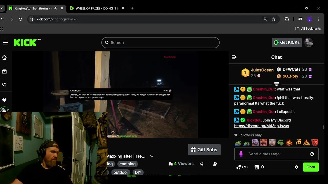The width and height of the screenshot is (328, 184).
Task: Expand the stream title chevron
Action: pos(152,156)
